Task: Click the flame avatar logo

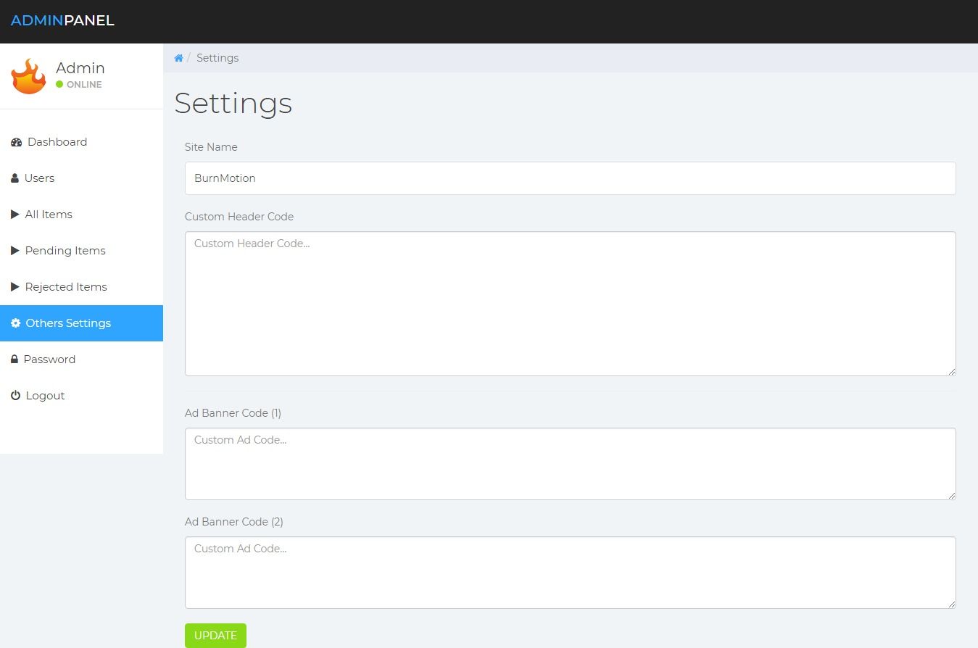Action: pos(29,76)
